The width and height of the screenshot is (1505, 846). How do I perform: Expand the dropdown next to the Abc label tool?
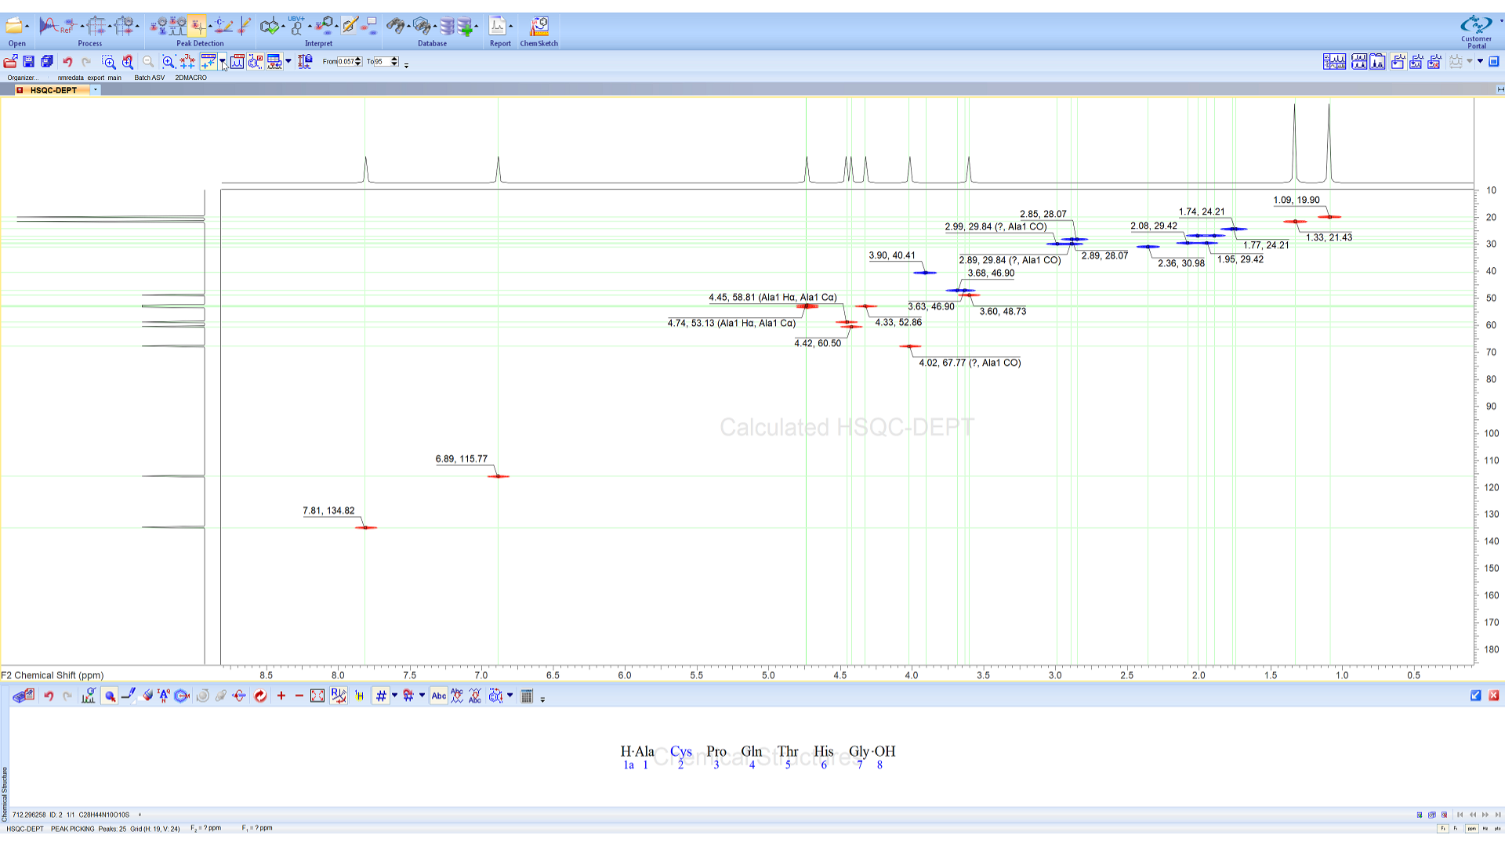pos(422,696)
